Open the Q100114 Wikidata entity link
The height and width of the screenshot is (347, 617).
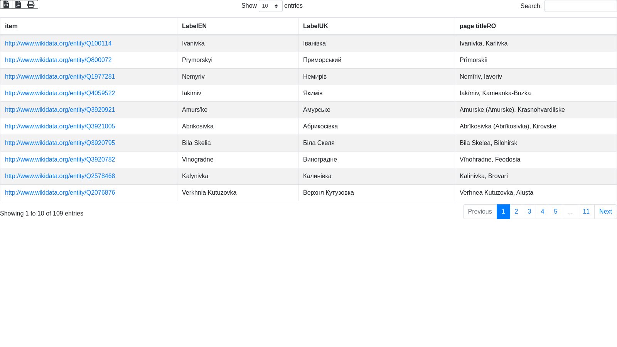(x=58, y=44)
